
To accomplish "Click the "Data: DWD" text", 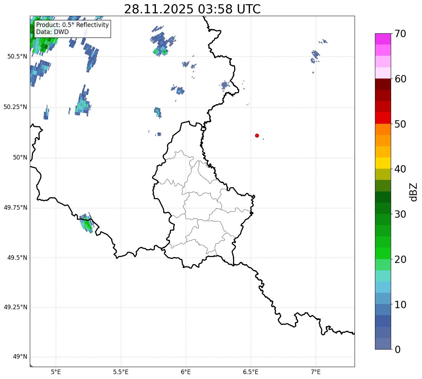I will 52,32.
